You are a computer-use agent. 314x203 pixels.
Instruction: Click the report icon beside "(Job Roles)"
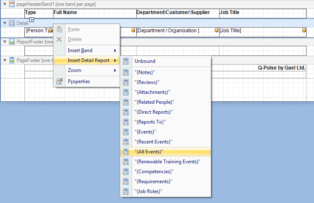coord(126,191)
